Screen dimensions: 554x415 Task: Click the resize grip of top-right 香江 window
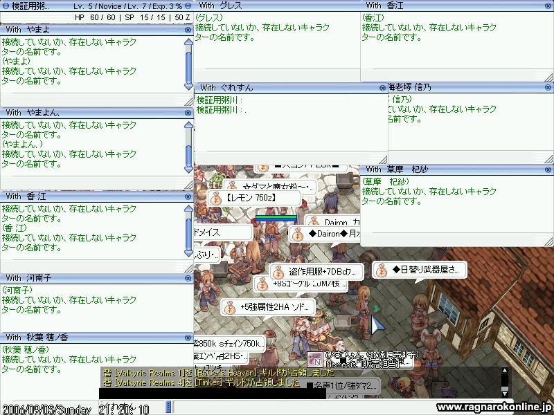click(x=548, y=77)
